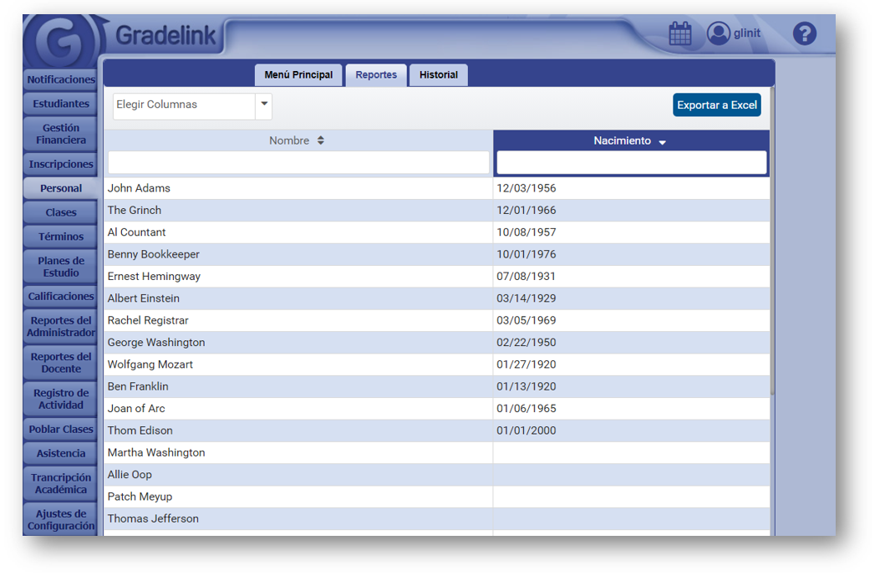Click the table's vertical scrollbar
The height and width of the screenshot is (586, 890).
[x=772, y=251]
